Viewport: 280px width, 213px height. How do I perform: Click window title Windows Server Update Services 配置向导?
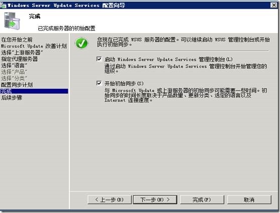tap(66, 6)
